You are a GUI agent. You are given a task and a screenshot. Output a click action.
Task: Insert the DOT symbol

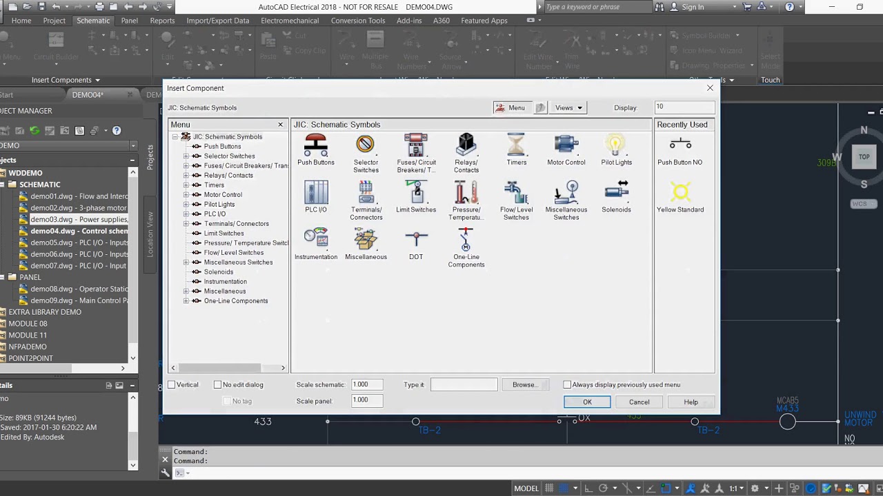(416, 245)
